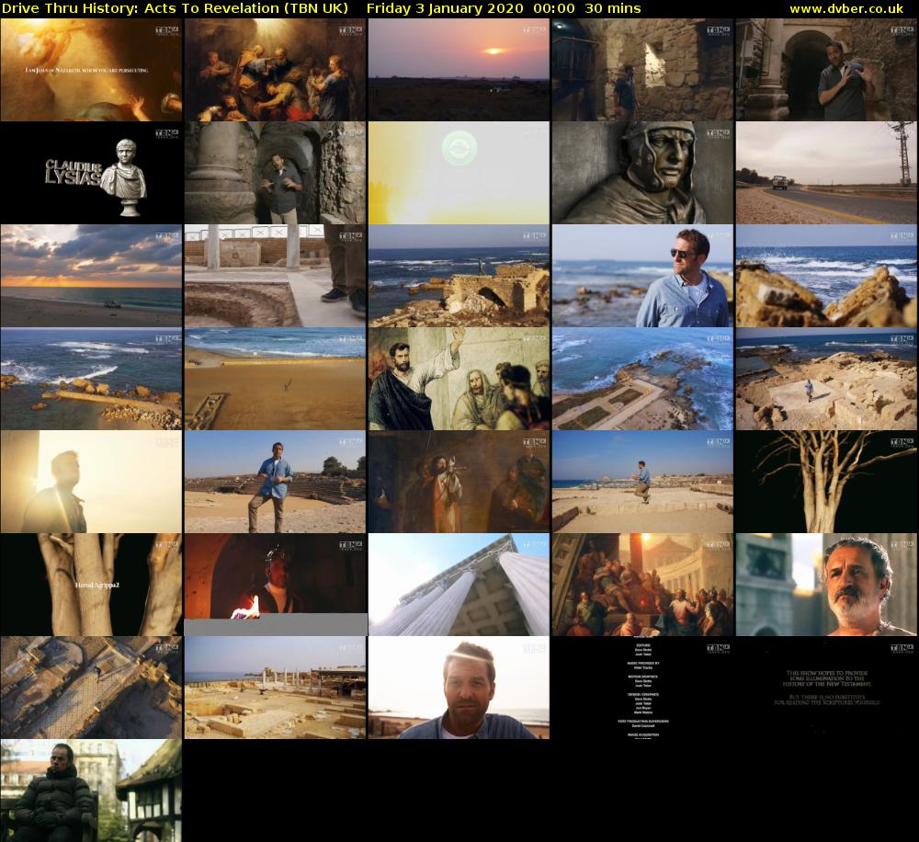Viewport: 919px width, 842px height.
Task: Open the feet standing on excavated ruins thumbnail
Action: [x=276, y=276]
